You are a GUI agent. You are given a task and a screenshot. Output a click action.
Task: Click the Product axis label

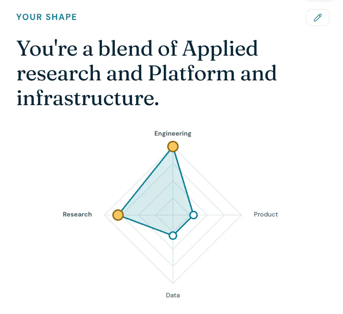click(x=266, y=215)
